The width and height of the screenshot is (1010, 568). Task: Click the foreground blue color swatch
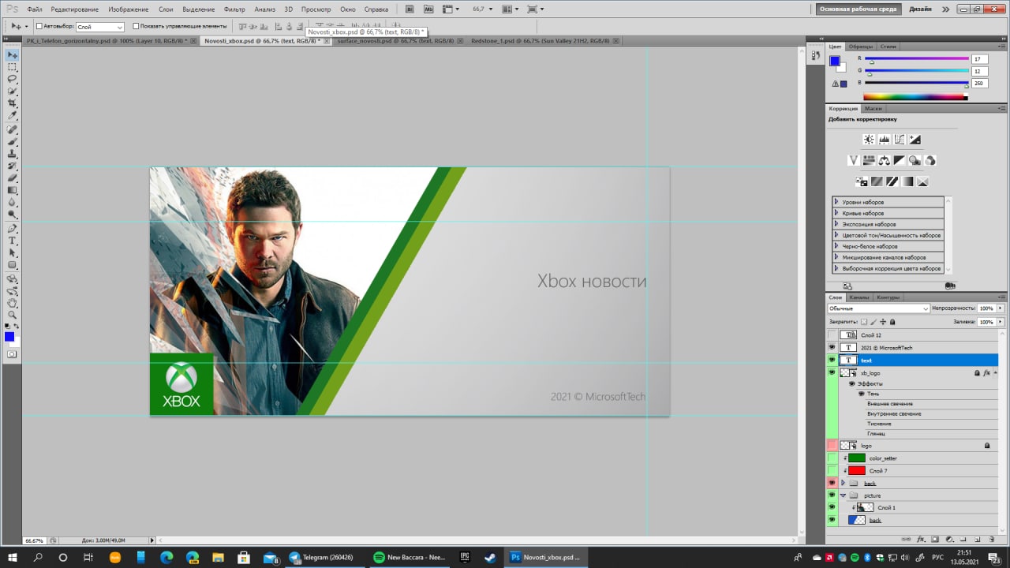coord(835,61)
